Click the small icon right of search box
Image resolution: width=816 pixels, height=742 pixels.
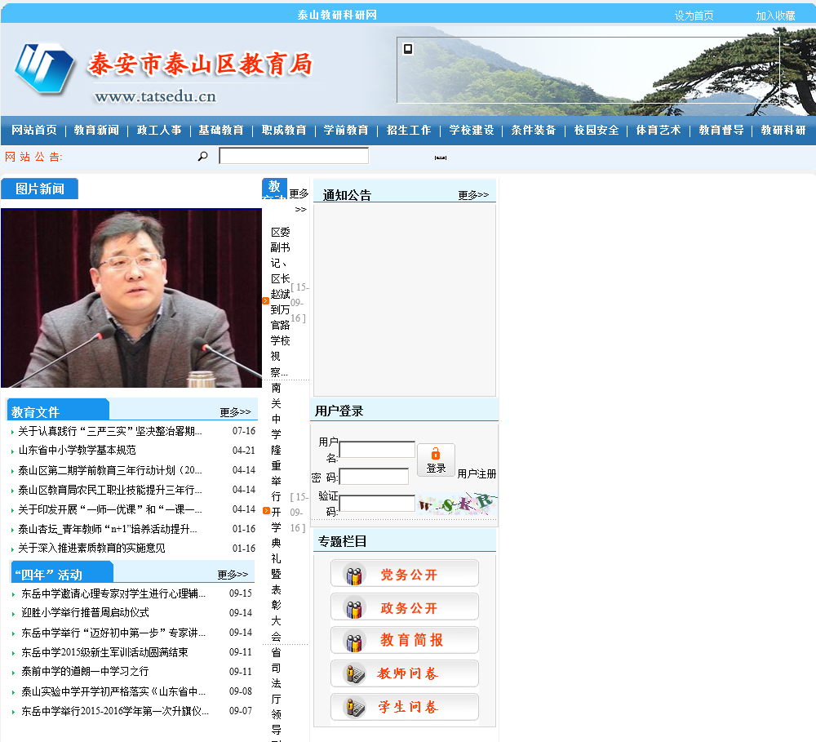pyautogui.click(x=441, y=158)
